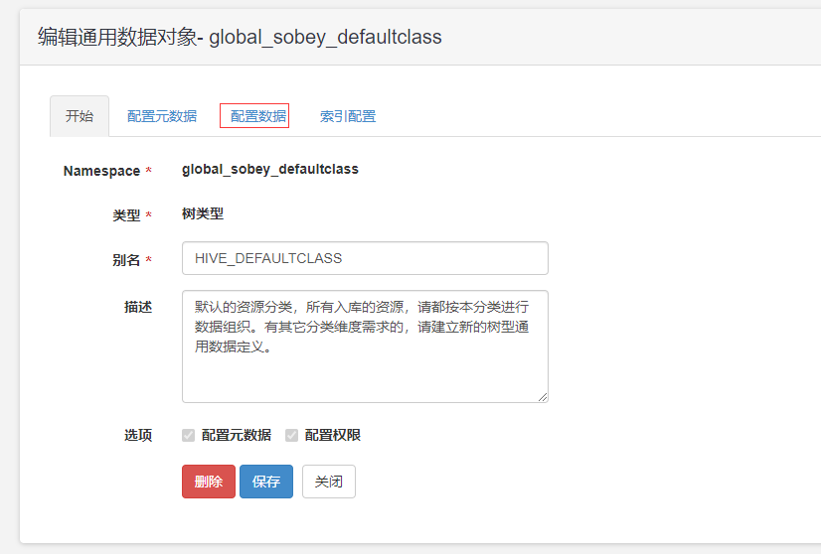Click the blue 保存 button
This screenshot has width=821, height=554.
266,482
